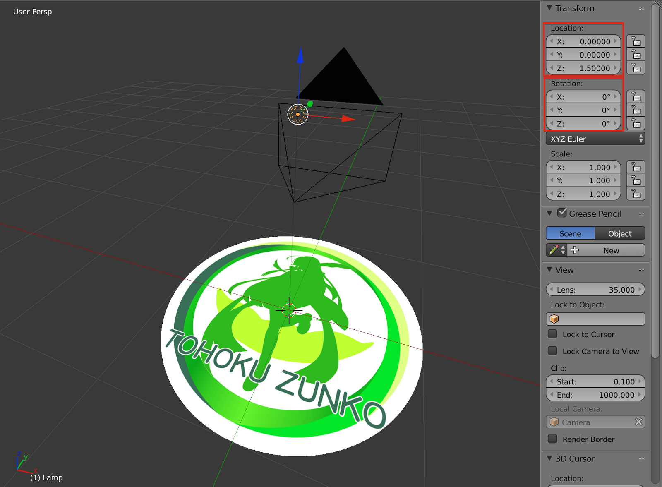Toggle the Grease Pencil checkbox
The height and width of the screenshot is (487, 662).
pyautogui.click(x=562, y=213)
